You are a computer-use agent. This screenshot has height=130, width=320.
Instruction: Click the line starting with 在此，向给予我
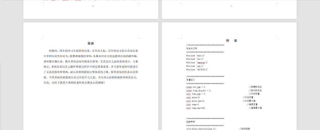click(74, 83)
